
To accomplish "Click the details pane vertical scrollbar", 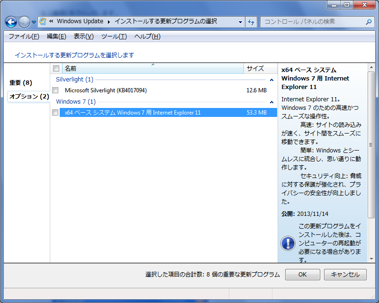I will (371, 161).
